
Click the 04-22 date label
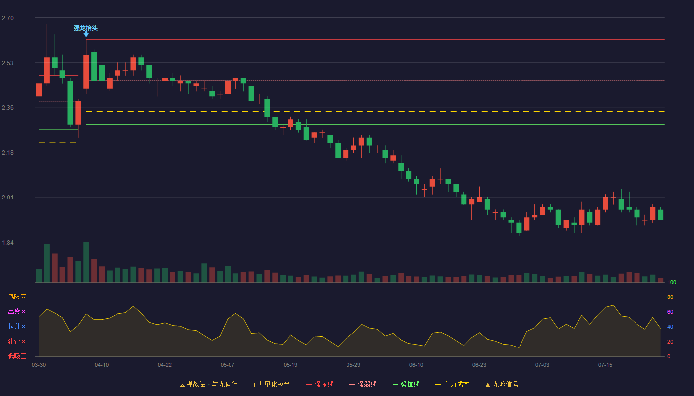coord(165,365)
